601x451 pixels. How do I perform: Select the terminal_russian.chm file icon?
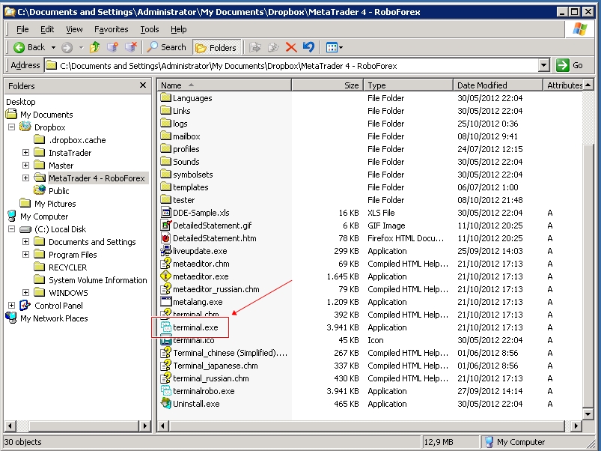[x=165, y=378]
